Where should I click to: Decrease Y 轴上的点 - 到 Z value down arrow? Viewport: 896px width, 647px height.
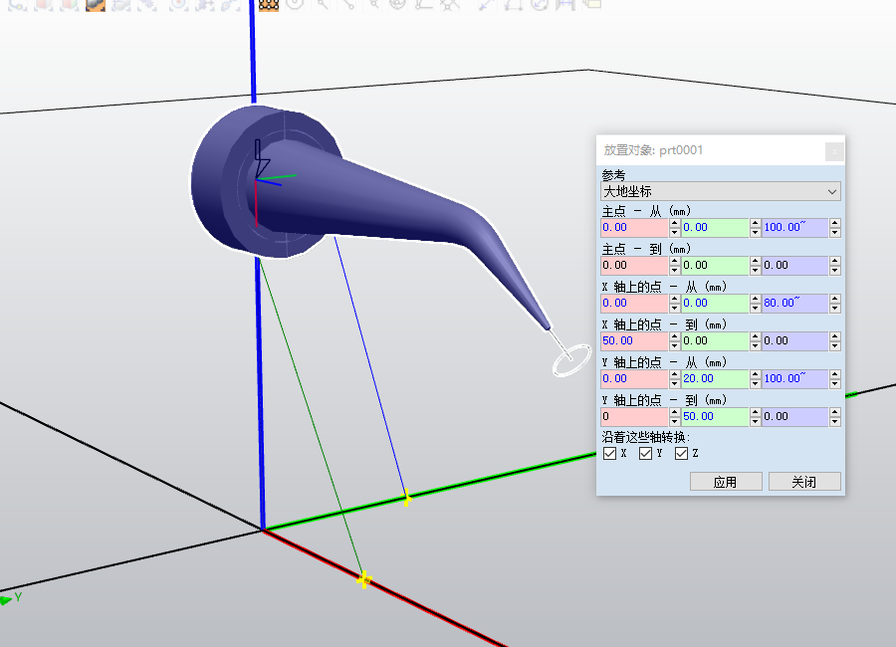pyautogui.click(x=835, y=421)
